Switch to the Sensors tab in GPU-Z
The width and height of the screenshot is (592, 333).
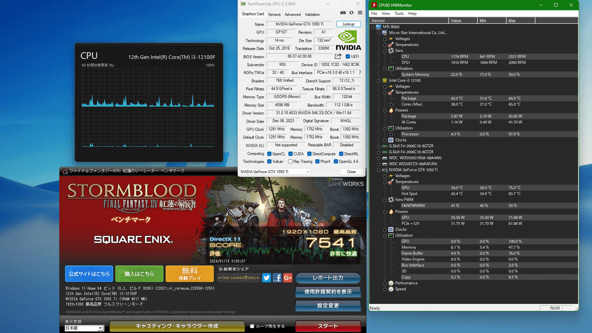pyautogui.click(x=274, y=14)
